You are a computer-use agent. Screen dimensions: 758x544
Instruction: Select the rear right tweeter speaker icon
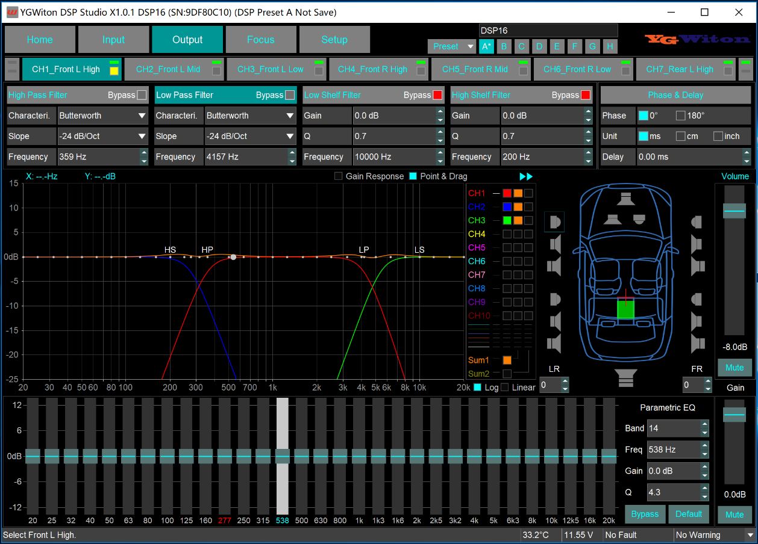697,299
